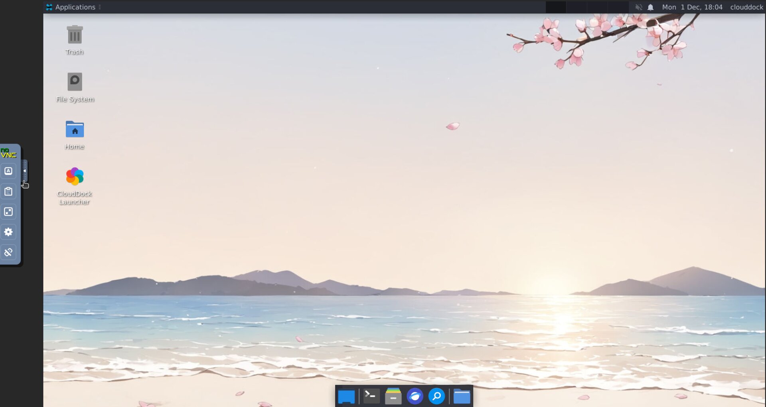766x407 pixels.
Task: Open noVNC settings gear
Action: (x=8, y=232)
